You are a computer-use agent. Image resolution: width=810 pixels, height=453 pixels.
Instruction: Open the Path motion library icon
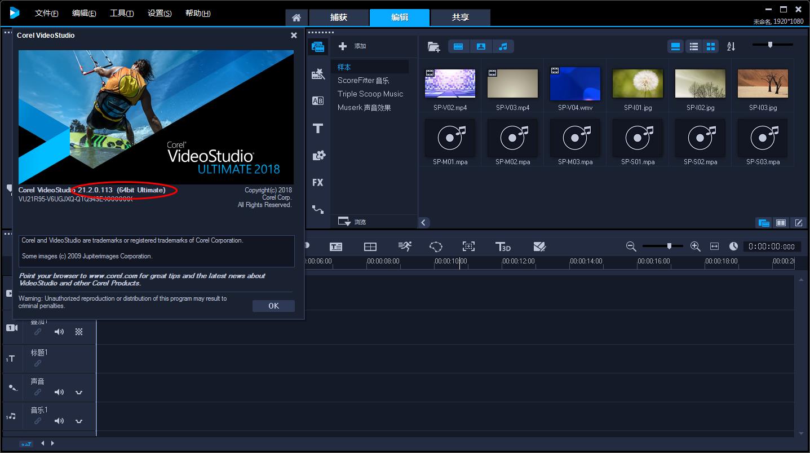318,209
